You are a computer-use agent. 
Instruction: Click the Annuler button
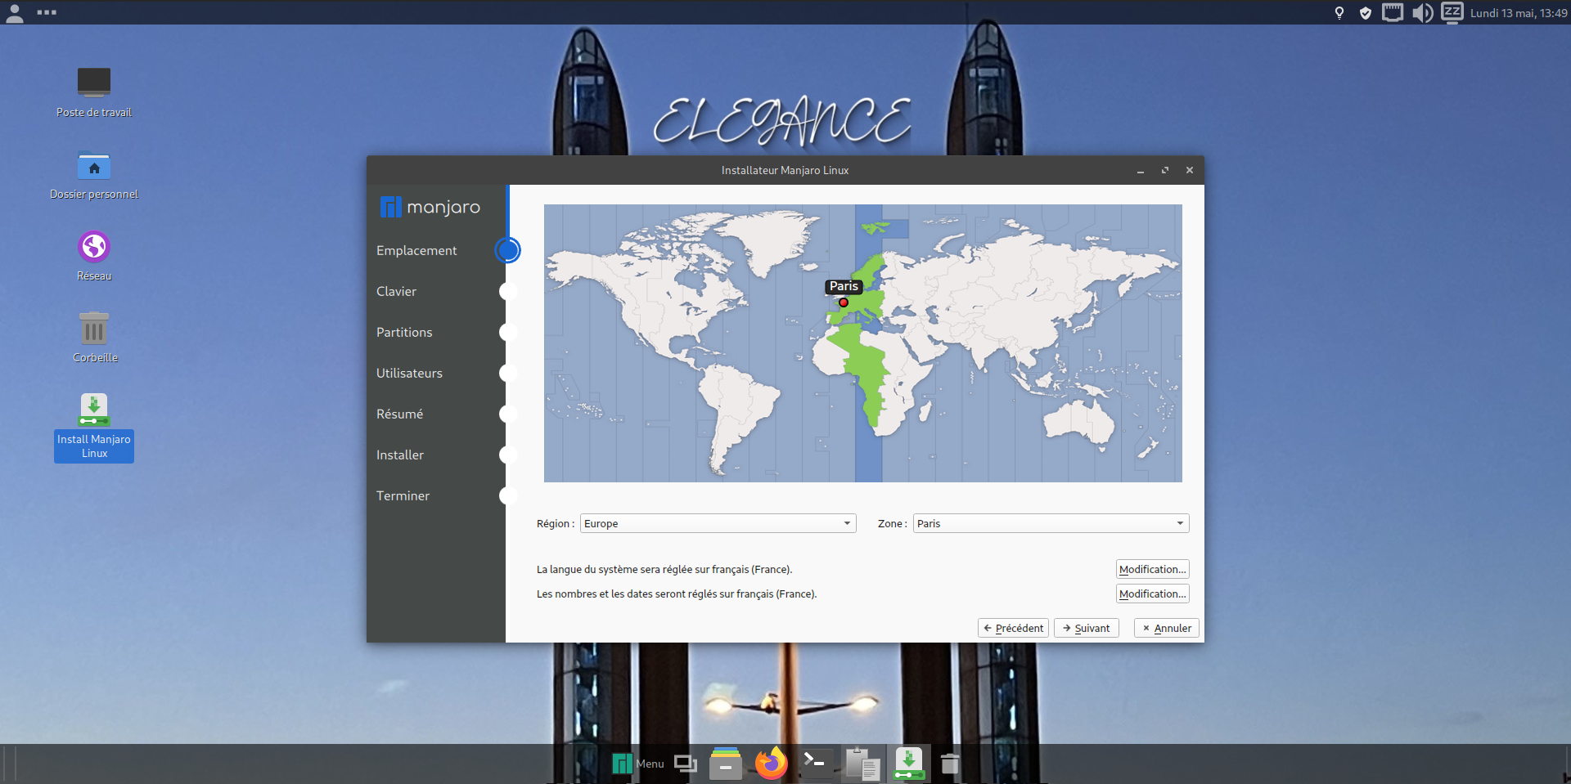(1166, 628)
